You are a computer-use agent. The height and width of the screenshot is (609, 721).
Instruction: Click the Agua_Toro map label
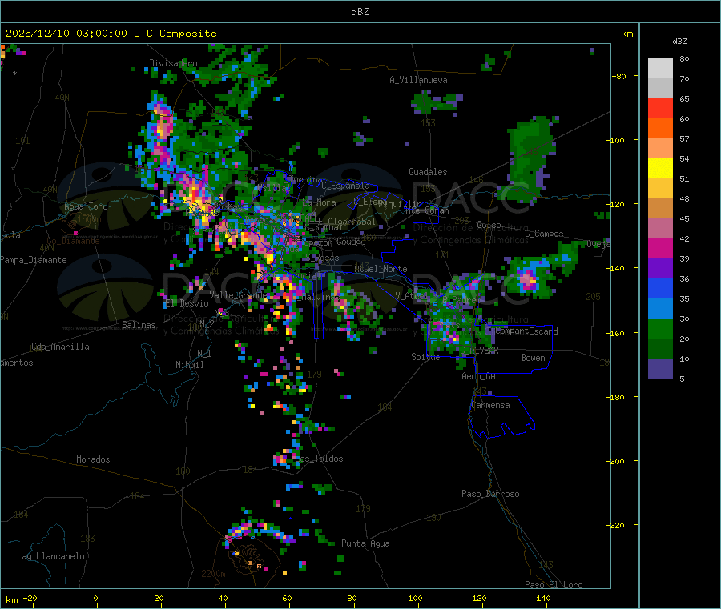click(86, 206)
